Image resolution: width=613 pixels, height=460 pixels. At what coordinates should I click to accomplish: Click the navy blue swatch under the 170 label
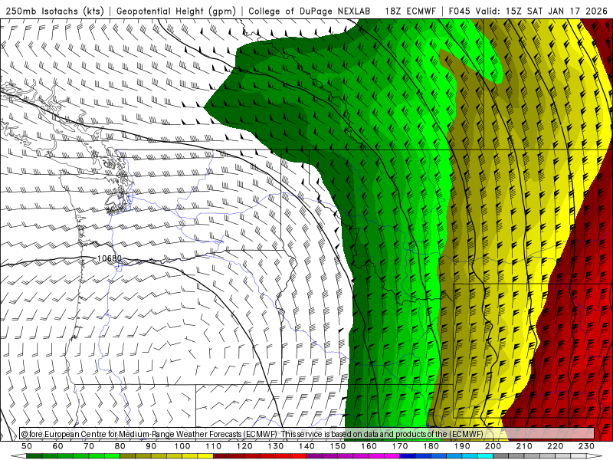click(408, 456)
